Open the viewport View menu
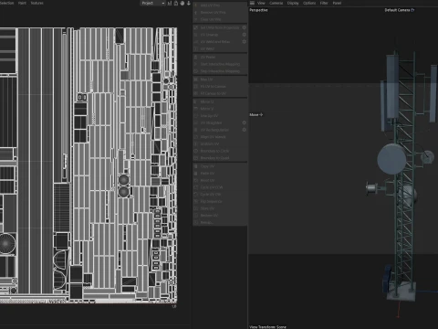 [261, 3]
